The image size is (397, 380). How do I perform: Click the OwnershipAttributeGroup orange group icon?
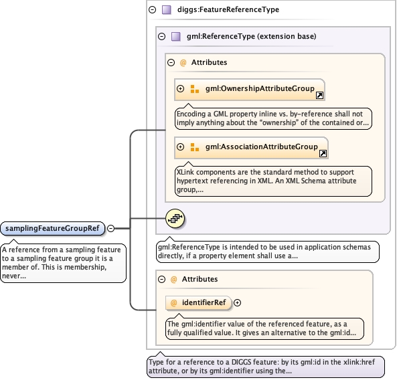tap(194, 89)
